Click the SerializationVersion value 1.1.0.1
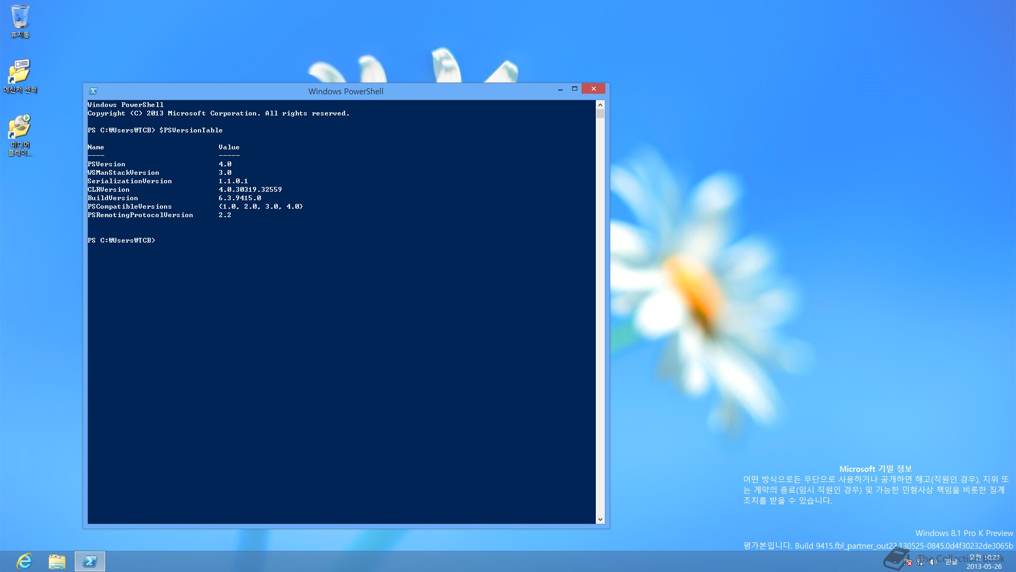The width and height of the screenshot is (1016, 572). click(x=233, y=181)
